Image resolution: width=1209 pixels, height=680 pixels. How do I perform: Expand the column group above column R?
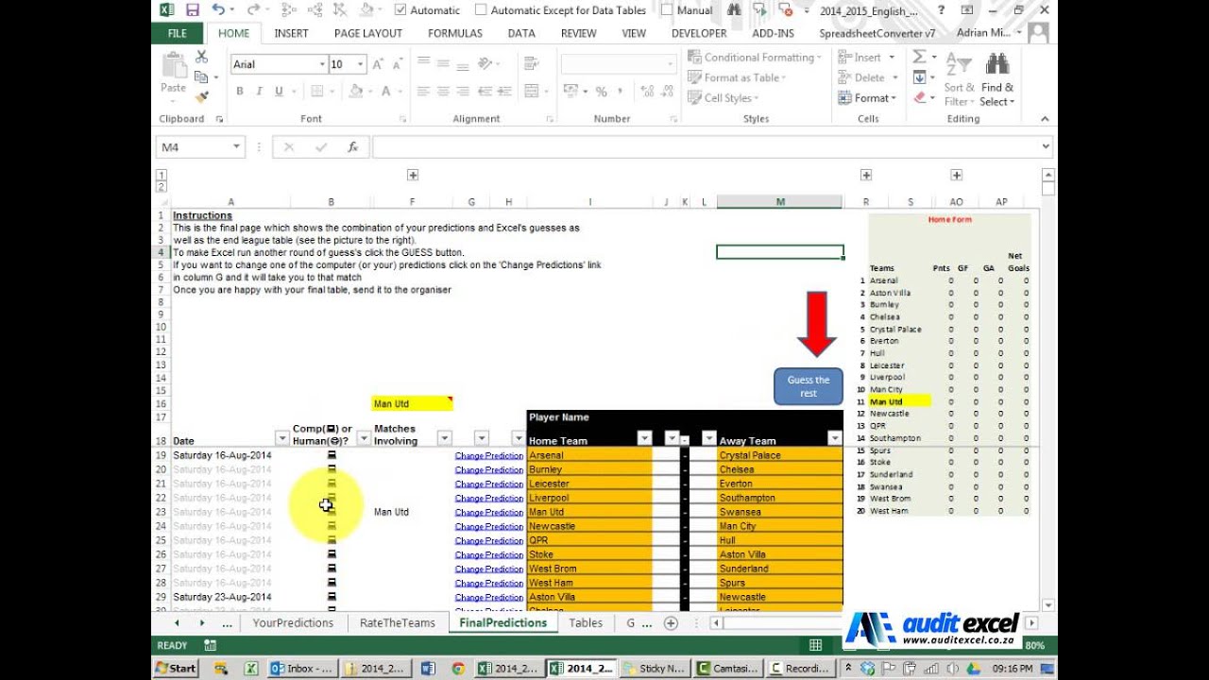click(866, 175)
